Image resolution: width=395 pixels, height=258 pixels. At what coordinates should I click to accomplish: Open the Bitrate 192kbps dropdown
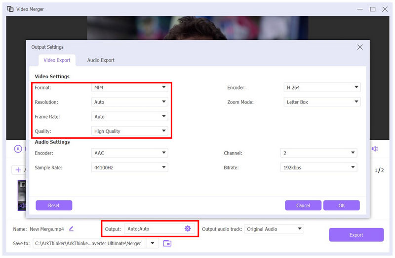318,167
